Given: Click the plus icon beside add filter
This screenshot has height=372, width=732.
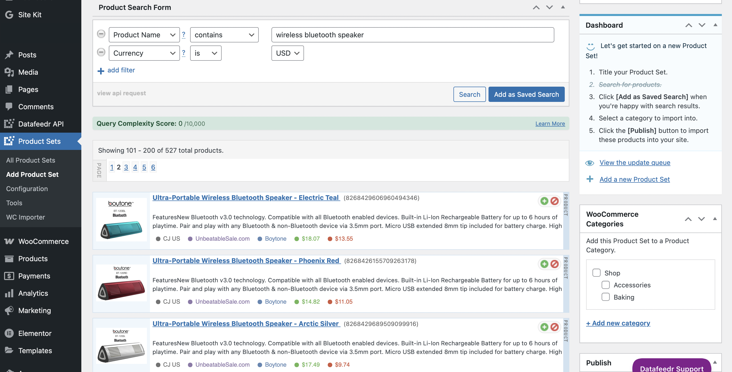Looking at the screenshot, I should click(x=101, y=71).
